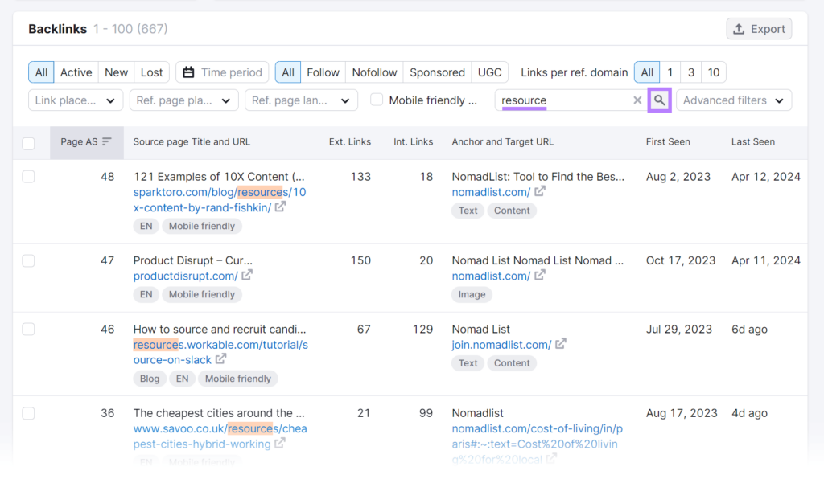Click the '6d ago' last seen value
The height and width of the screenshot is (479, 824).
(x=749, y=329)
